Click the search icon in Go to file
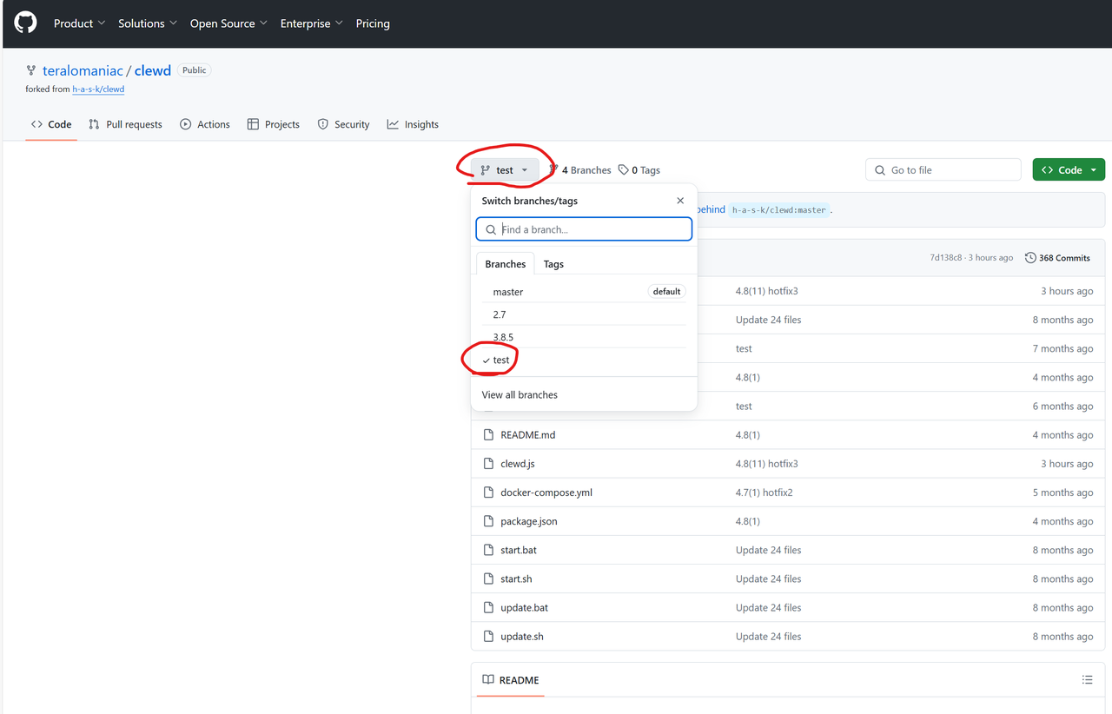This screenshot has height=714, width=1112. [x=880, y=170]
